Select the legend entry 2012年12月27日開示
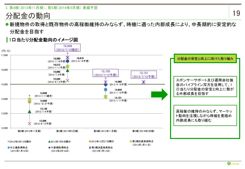The image size is (245, 169). 101,142
